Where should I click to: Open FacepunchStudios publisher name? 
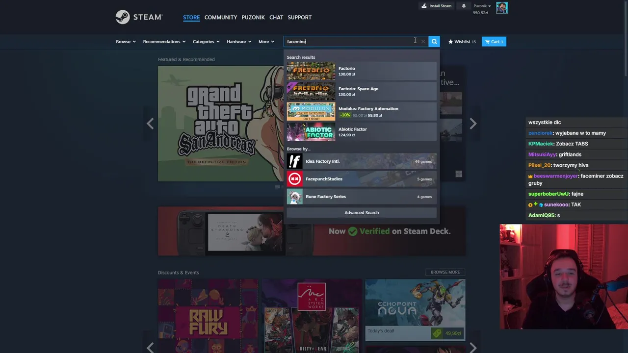click(x=324, y=179)
